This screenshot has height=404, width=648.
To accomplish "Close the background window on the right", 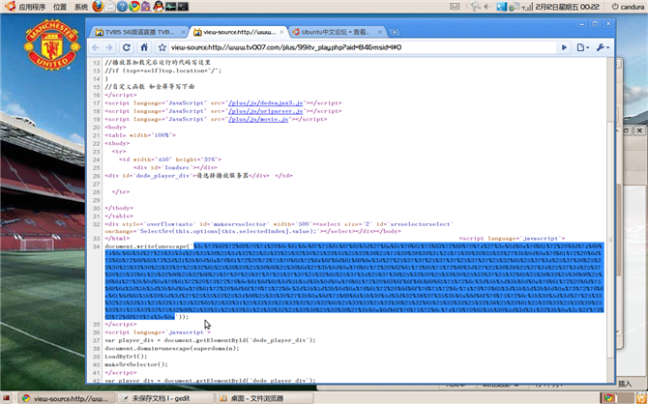I will [x=639, y=130].
